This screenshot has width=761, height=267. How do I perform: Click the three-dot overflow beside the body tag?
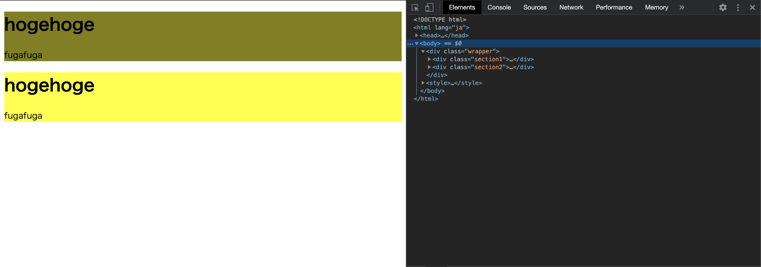(x=410, y=43)
